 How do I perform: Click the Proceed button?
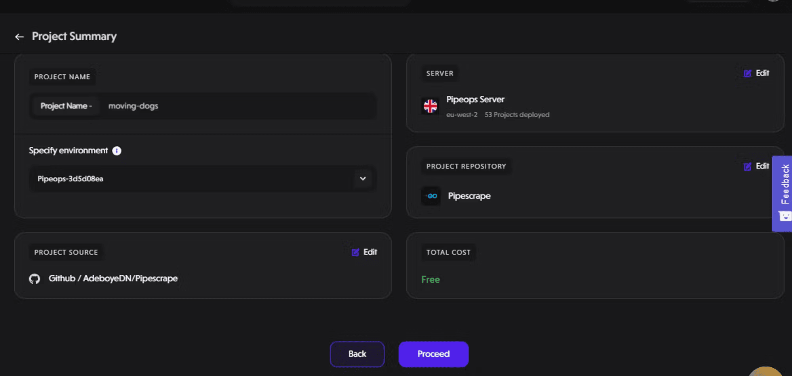click(434, 354)
